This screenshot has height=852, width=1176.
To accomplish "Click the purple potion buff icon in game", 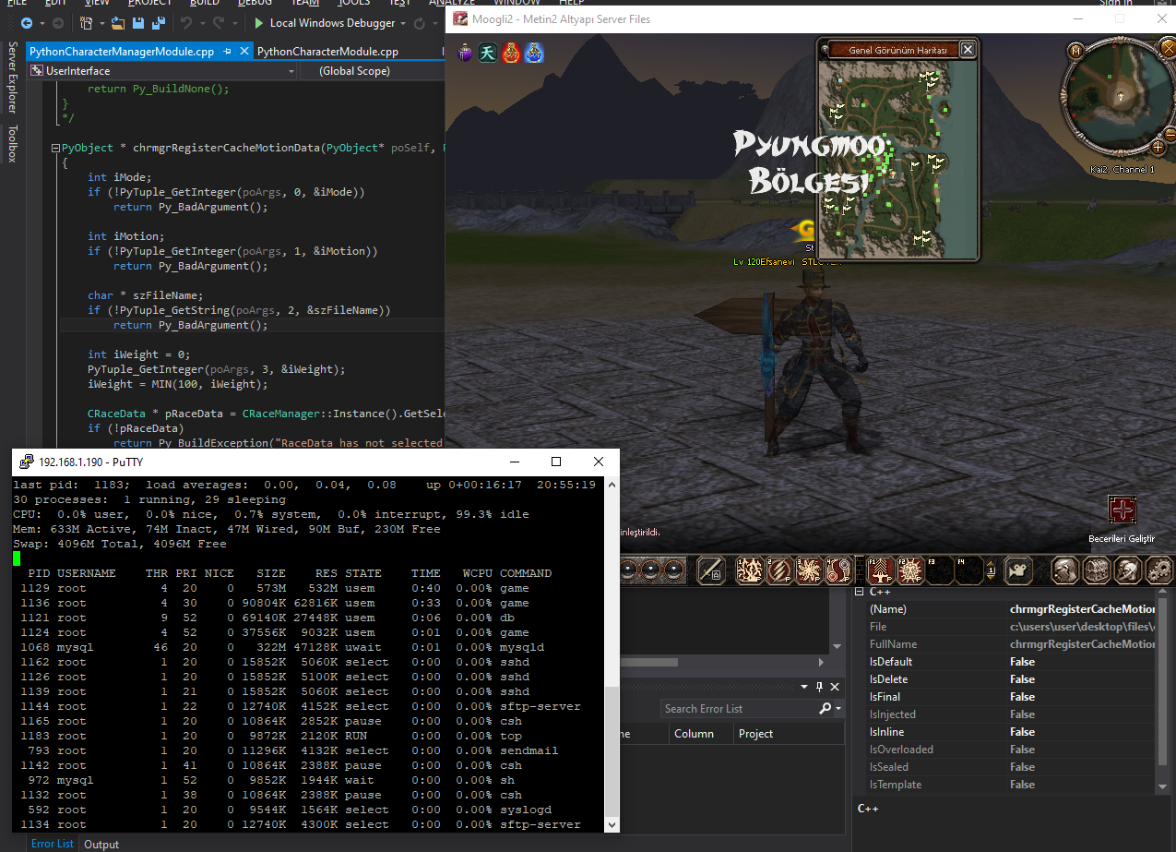I will tap(466, 53).
